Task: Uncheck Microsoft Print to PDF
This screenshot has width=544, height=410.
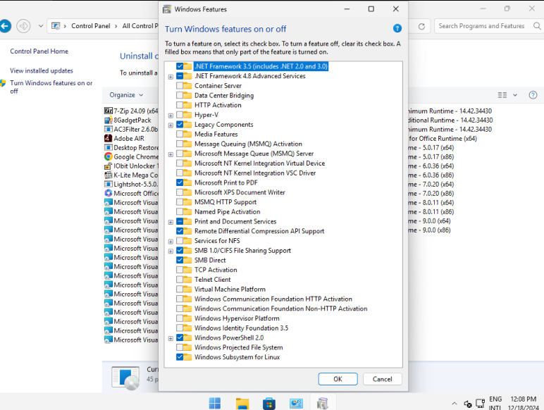Action: click(x=180, y=182)
